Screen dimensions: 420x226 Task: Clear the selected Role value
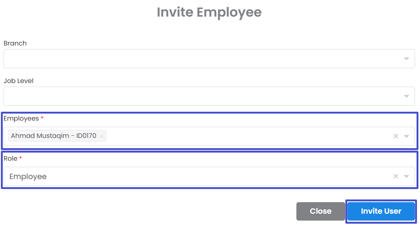pyautogui.click(x=396, y=176)
